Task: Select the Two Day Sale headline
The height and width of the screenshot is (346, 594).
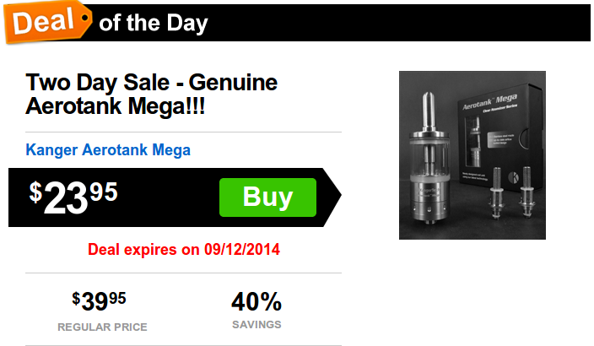Action: (x=152, y=94)
